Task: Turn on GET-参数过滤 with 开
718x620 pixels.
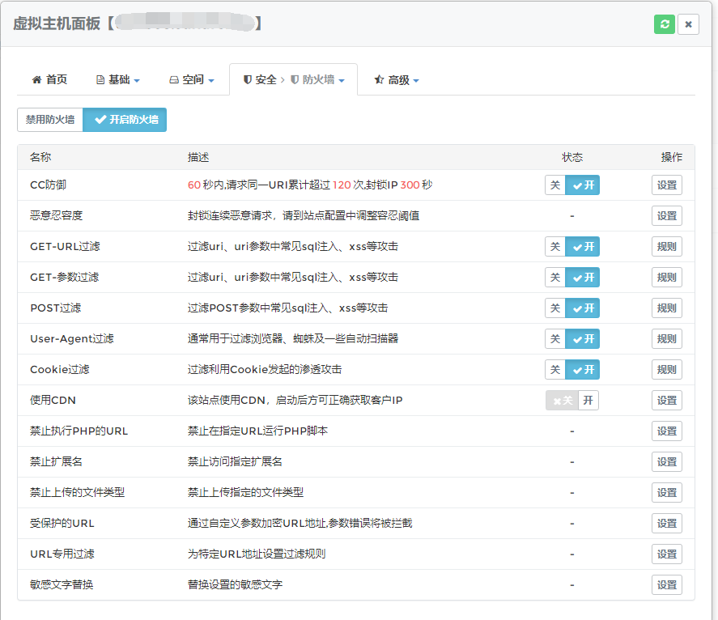Action: (583, 277)
